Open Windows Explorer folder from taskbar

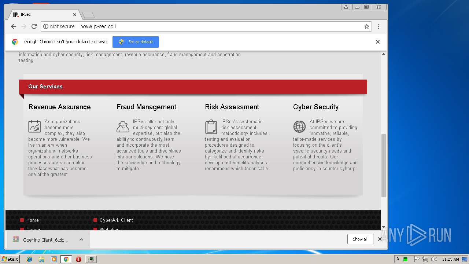tap(41, 259)
